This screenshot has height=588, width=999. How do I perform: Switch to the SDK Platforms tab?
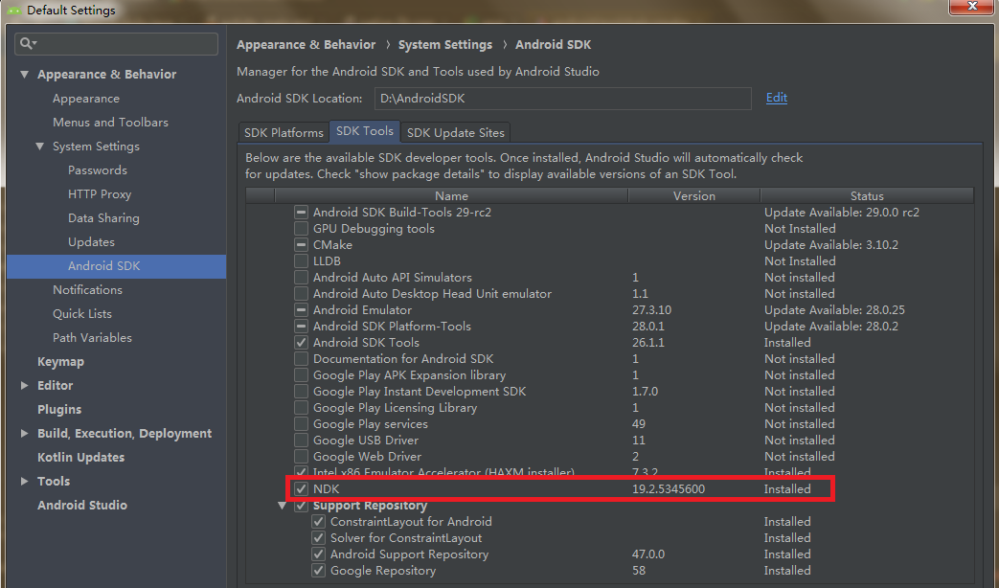point(284,132)
